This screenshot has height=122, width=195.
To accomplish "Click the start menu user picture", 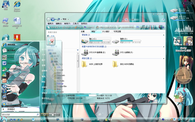I will (51, 41).
